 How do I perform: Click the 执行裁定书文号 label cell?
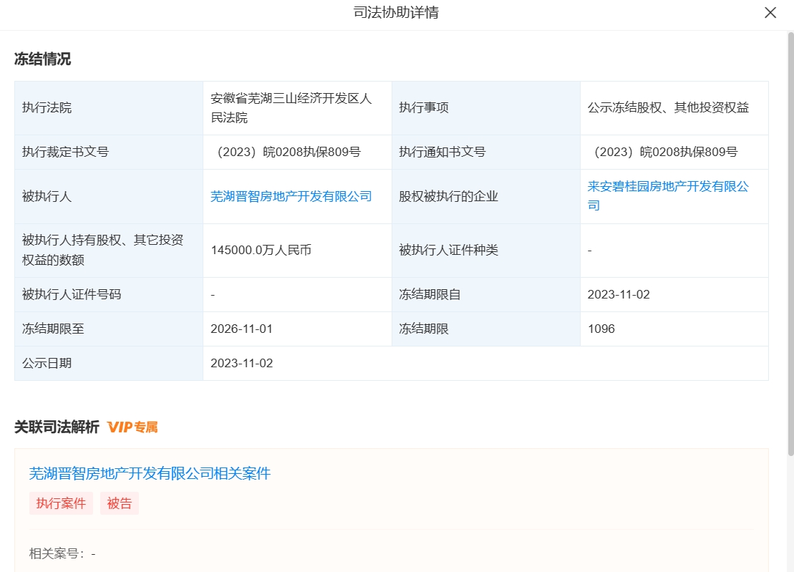click(x=109, y=152)
